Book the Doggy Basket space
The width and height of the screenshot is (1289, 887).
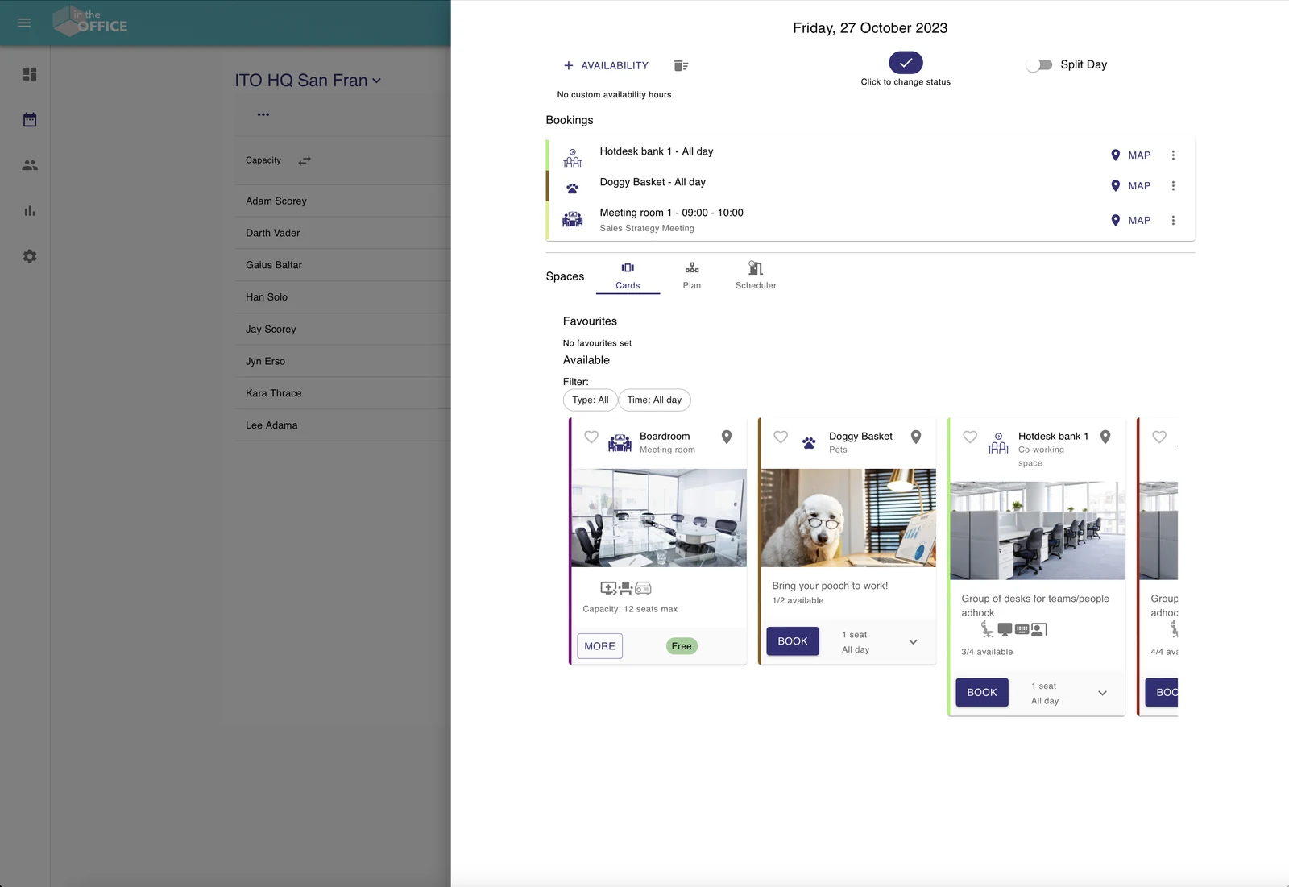coord(793,641)
